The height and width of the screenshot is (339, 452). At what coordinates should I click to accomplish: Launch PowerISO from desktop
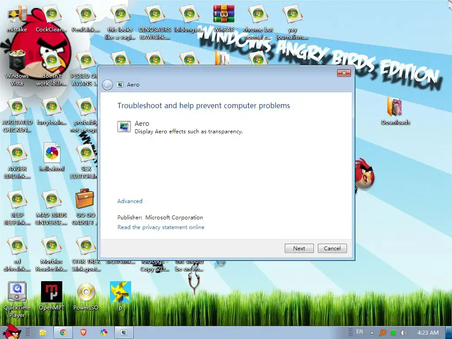pyautogui.click(x=86, y=296)
